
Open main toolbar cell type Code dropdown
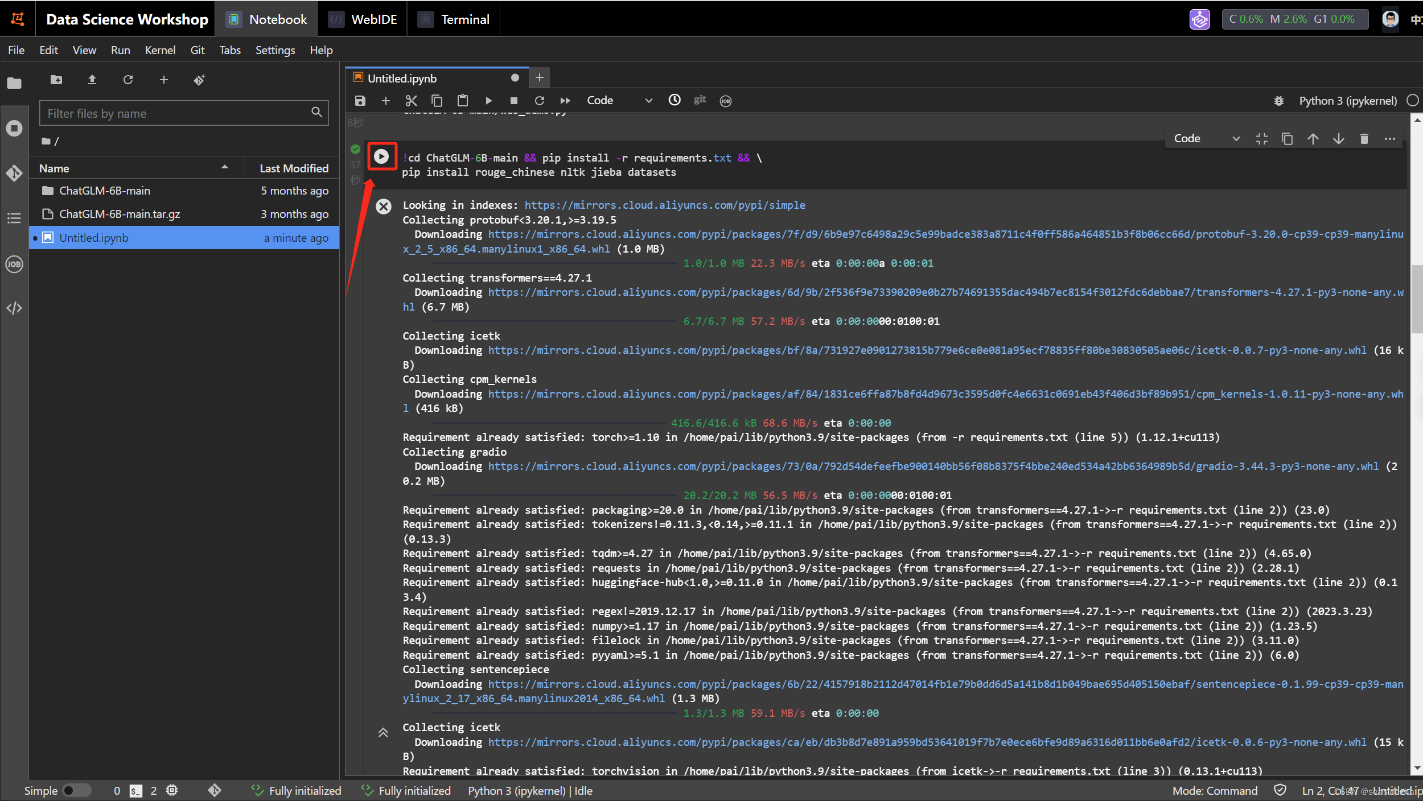(x=619, y=101)
